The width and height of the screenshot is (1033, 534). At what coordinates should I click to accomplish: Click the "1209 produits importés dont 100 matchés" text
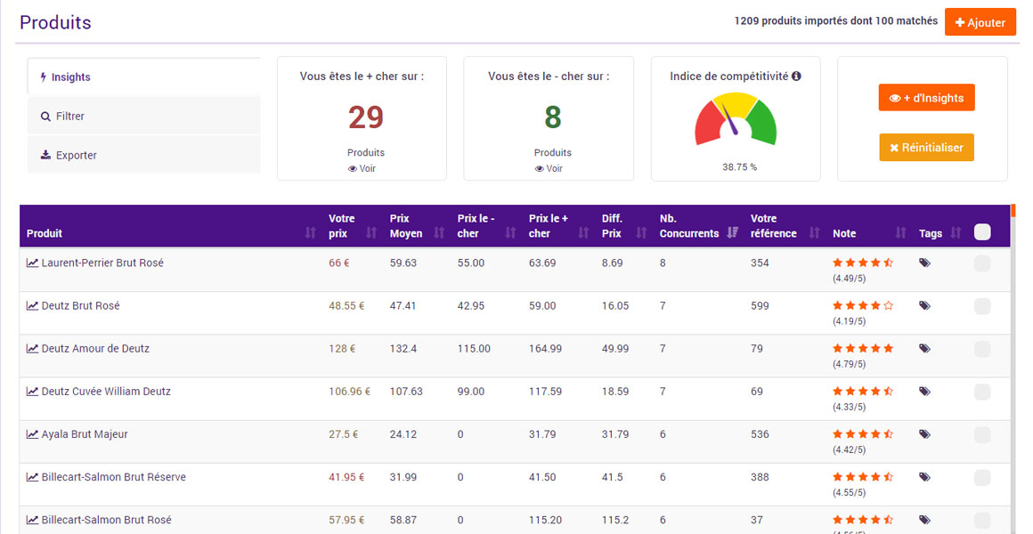(x=836, y=21)
